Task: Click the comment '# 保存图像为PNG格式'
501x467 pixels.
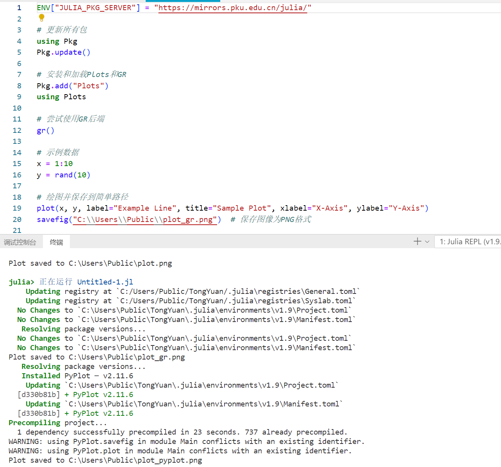Action: click(271, 220)
